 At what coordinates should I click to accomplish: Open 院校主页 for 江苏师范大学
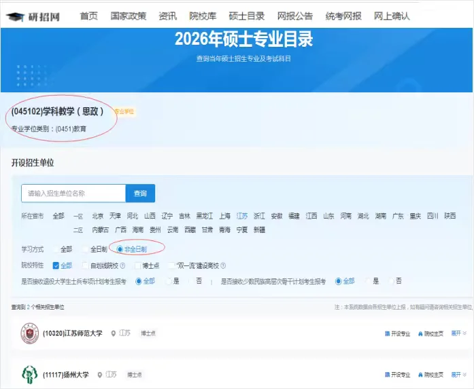click(430, 333)
